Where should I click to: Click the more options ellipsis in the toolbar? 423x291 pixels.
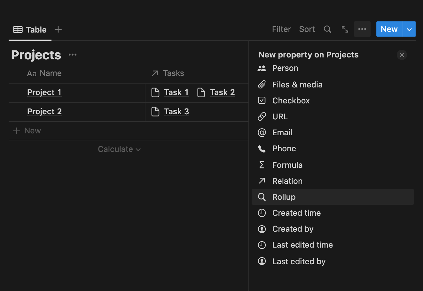coord(362,29)
